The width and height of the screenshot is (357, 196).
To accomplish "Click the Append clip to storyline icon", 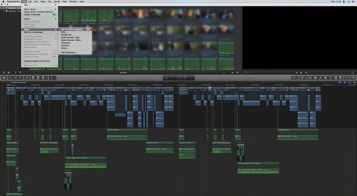I will pos(43,78).
